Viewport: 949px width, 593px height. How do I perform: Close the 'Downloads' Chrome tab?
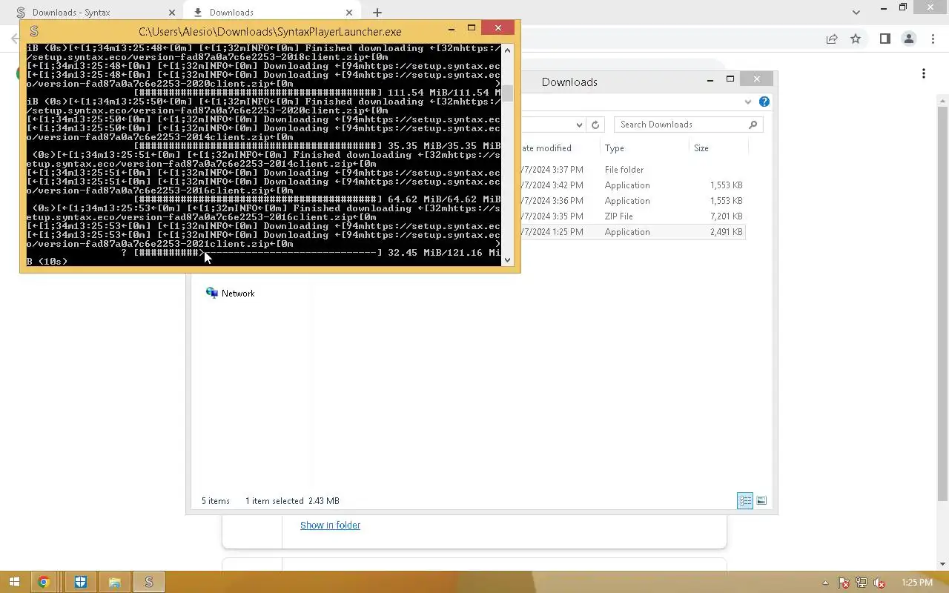click(x=348, y=13)
